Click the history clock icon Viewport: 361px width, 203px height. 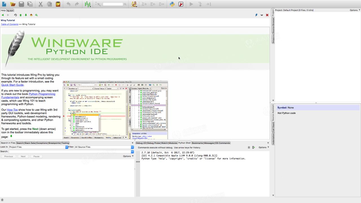[x=16, y=15]
